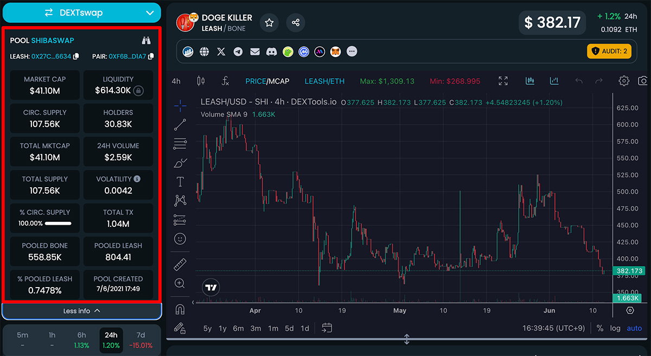Select the patterns drawing tool

[180, 201]
